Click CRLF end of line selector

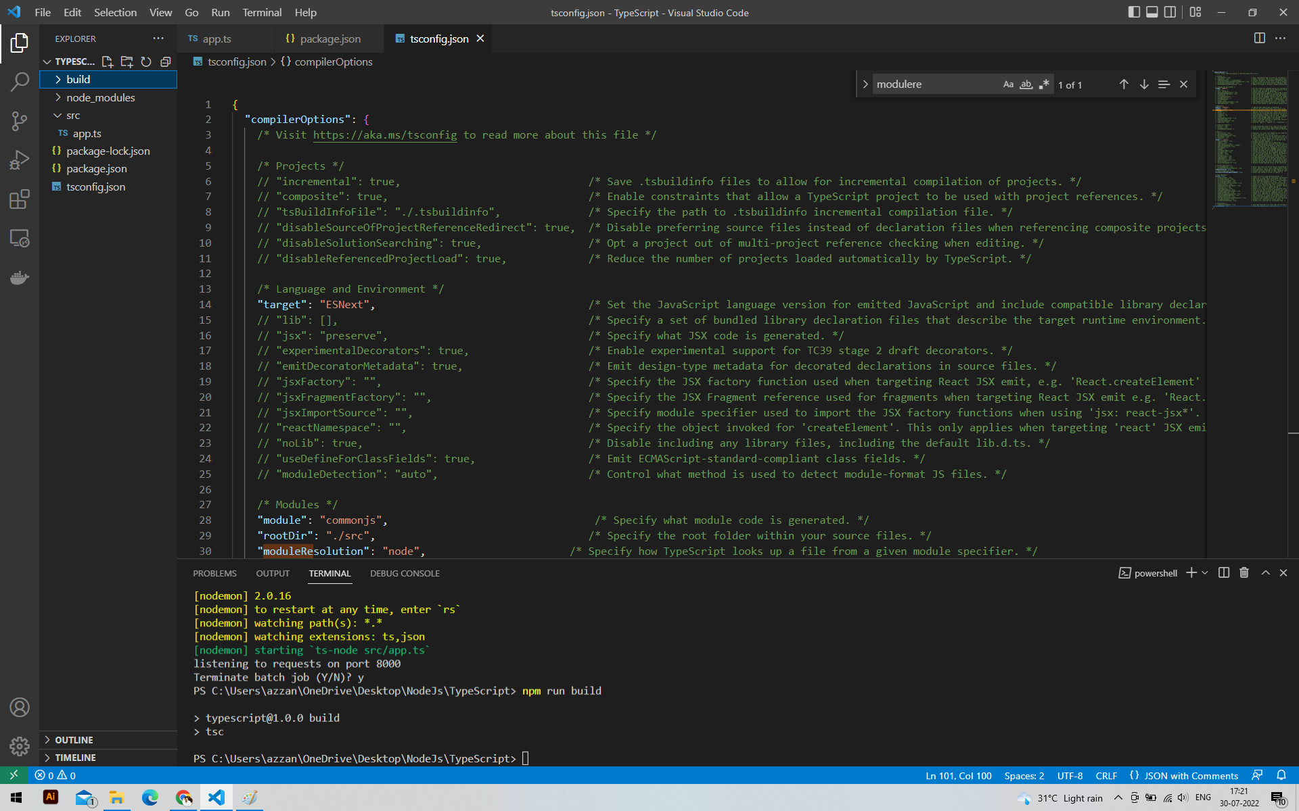coord(1106,775)
